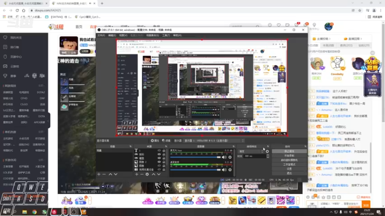
Task: Expand 全部 next to 单机热游 section in sidebar
Action: pyautogui.click(x=41, y=132)
